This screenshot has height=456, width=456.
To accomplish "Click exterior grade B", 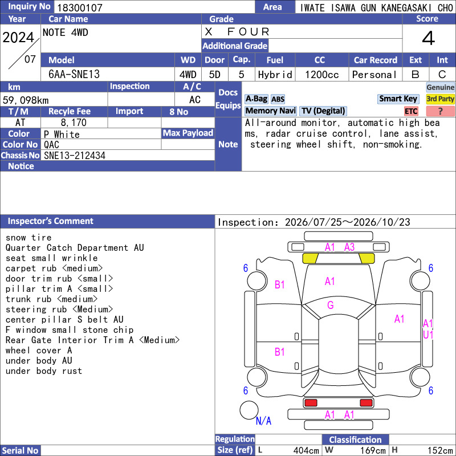I will [x=416, y=75].
